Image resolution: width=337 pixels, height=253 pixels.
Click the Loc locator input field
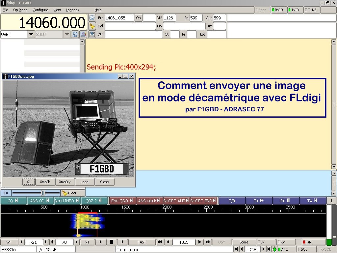click(217, 34)
